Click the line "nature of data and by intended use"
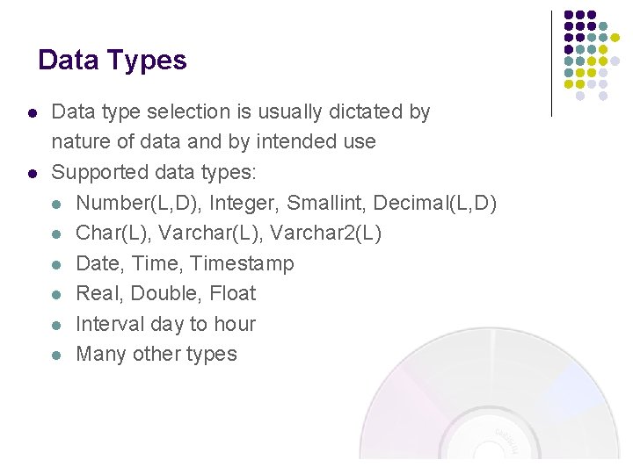Viewport: 633px width, 474px height. tap(214, 142)
